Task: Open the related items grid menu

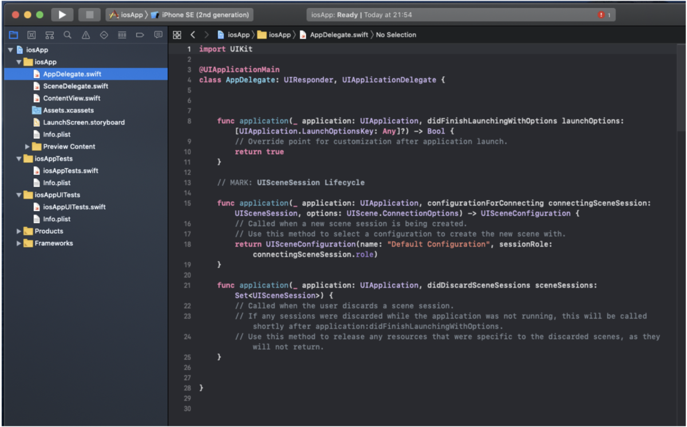Action: pyautogui.click(x=177, y=35)
